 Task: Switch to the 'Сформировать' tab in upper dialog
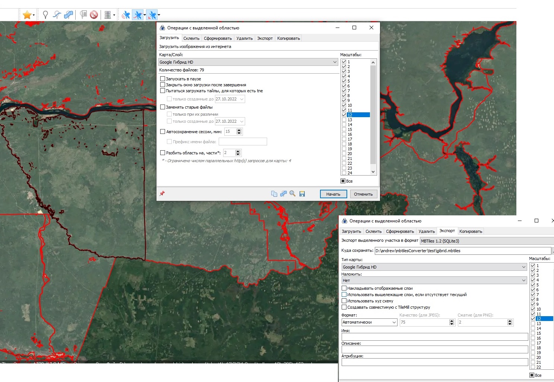tap(218, 38)
